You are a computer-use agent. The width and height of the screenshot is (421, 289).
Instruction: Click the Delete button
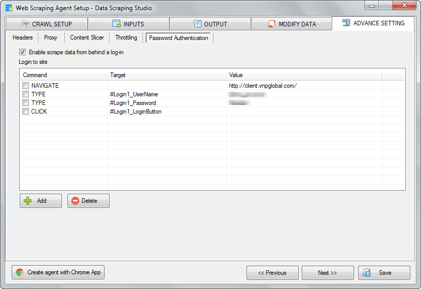[x=88, y=201]
